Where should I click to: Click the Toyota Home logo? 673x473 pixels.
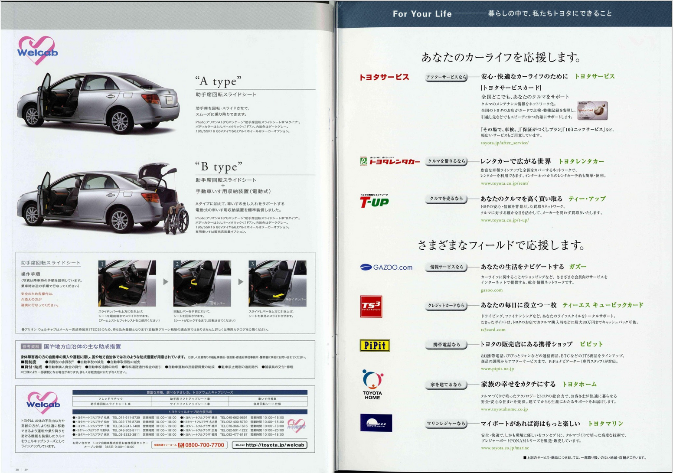point(372,385)
